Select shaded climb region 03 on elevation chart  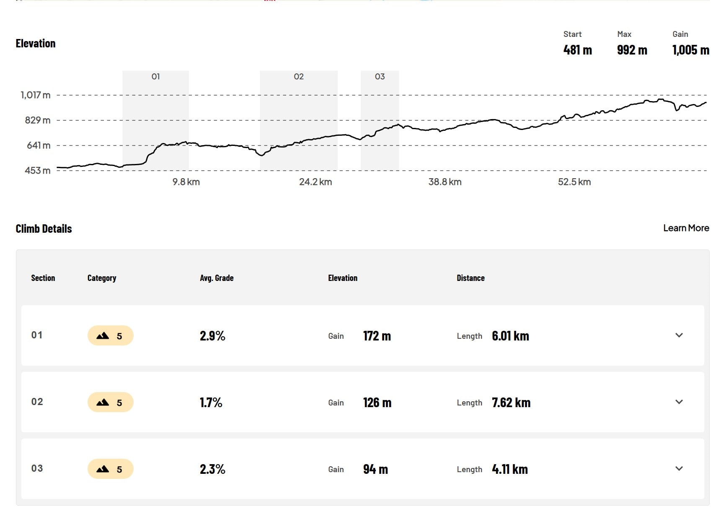(x=380, y=120)
